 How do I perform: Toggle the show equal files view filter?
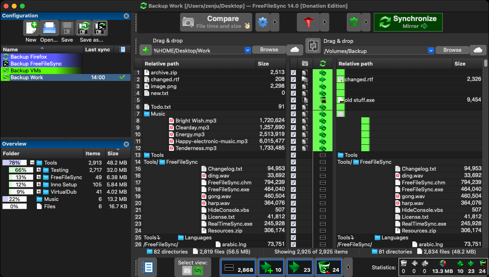click(x=238, y=267)
